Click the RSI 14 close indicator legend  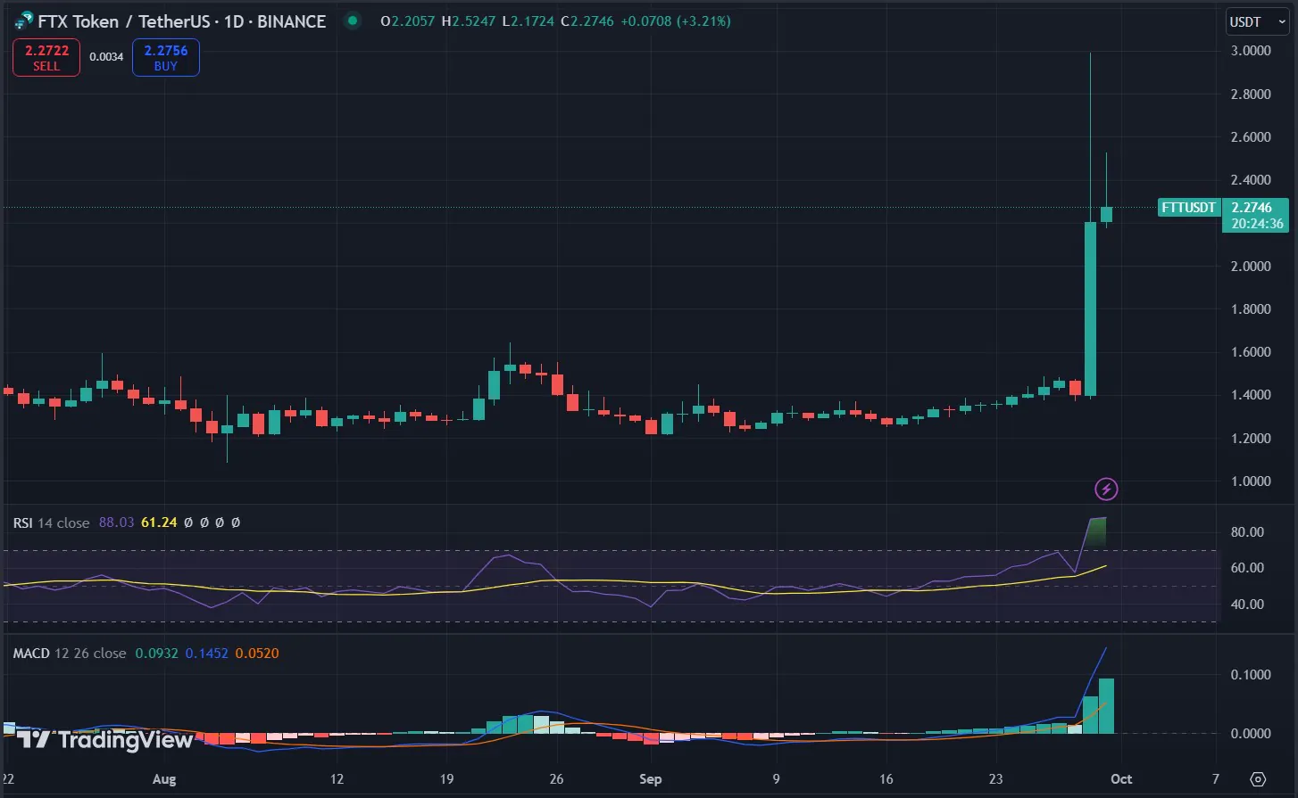[51, 522]
